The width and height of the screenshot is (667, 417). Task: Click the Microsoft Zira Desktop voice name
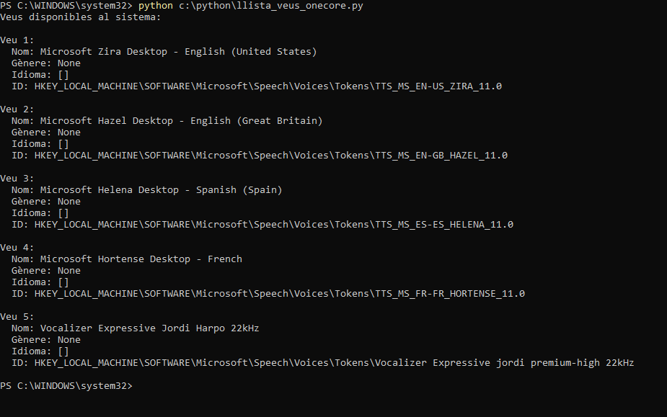click(x=178, y=52)
